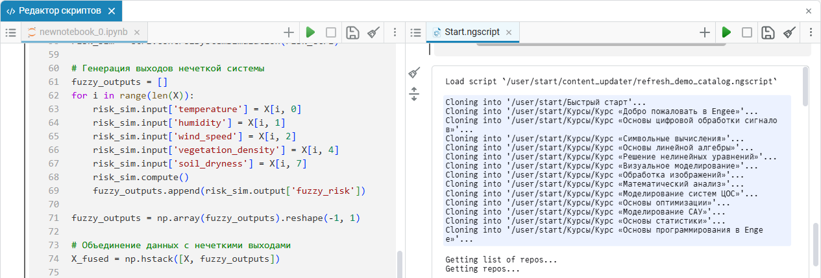Click line number 64 in the gutter
The image size is (821, 278).
(54, 122)
